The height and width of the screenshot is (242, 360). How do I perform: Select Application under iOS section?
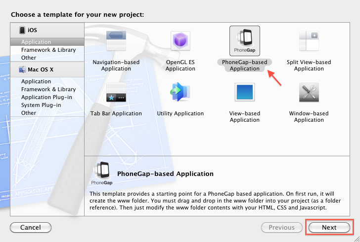47,42
